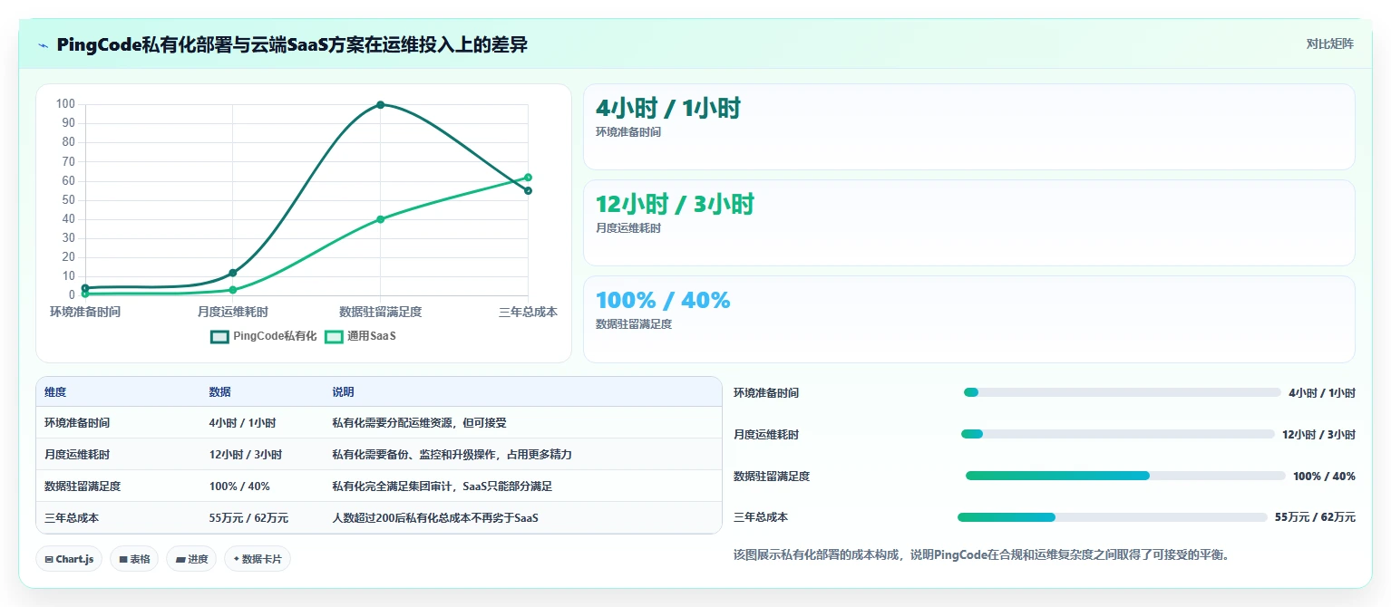The height and width of the screenshot is (607, 1391).
Task: Toggle the 通用SaaS legend swatch
Action: point(334,336)
